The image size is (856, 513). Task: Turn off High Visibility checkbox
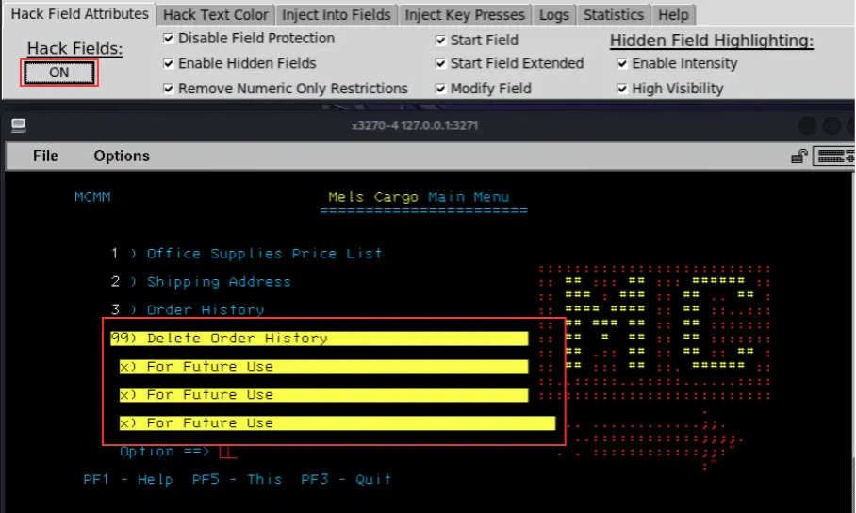pos(622,89)
